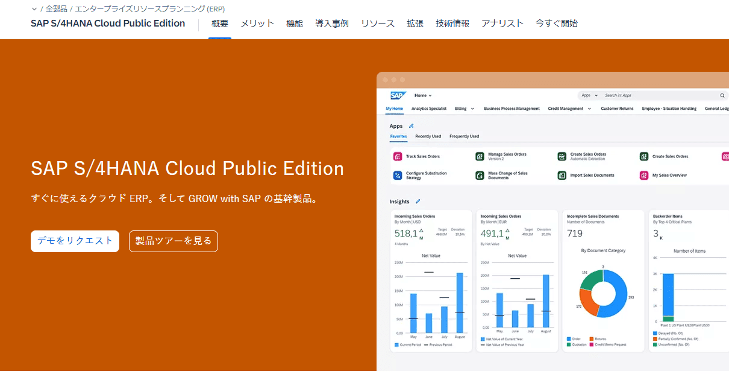Click the 製品ツアーを見る button
Screen dimensions: 729x374
[174, 241]
